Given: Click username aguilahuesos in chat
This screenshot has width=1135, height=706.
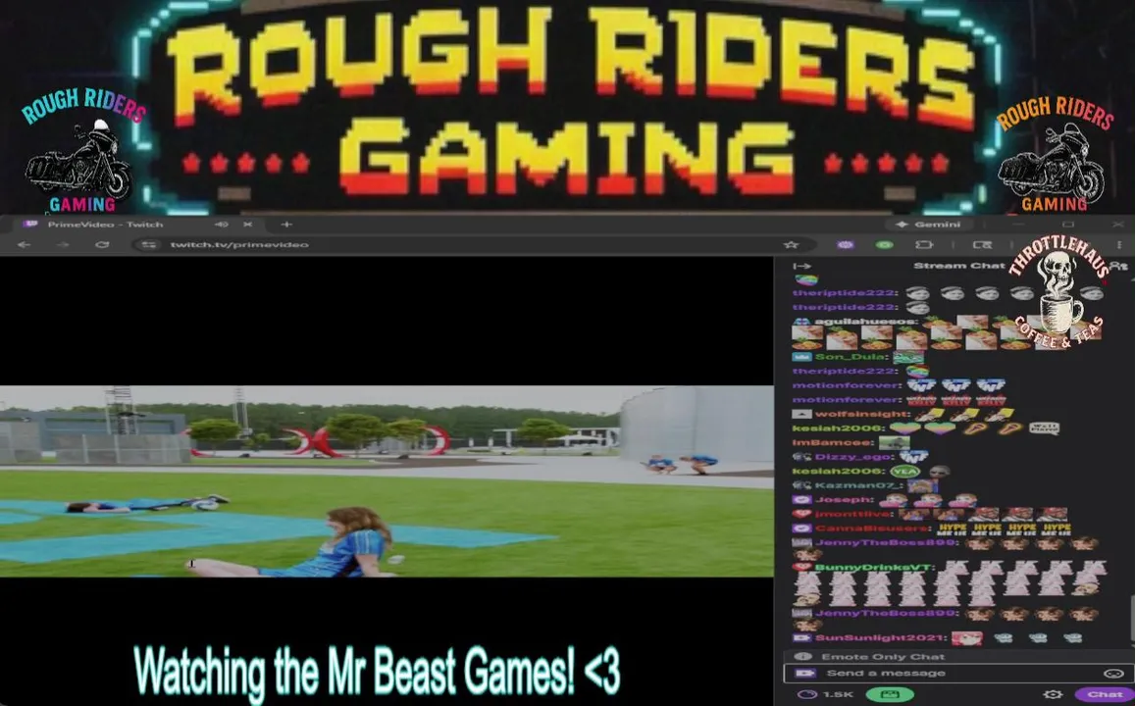Looking at the screenshot, I should (x=866, y=322).
